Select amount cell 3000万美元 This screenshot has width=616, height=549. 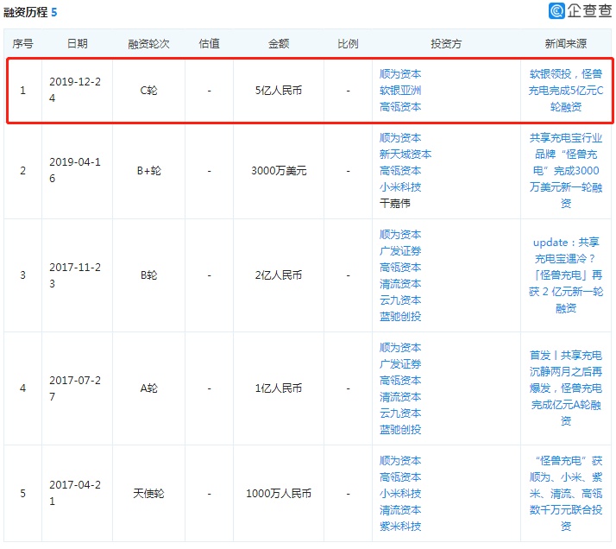click(x=279, y=171)
